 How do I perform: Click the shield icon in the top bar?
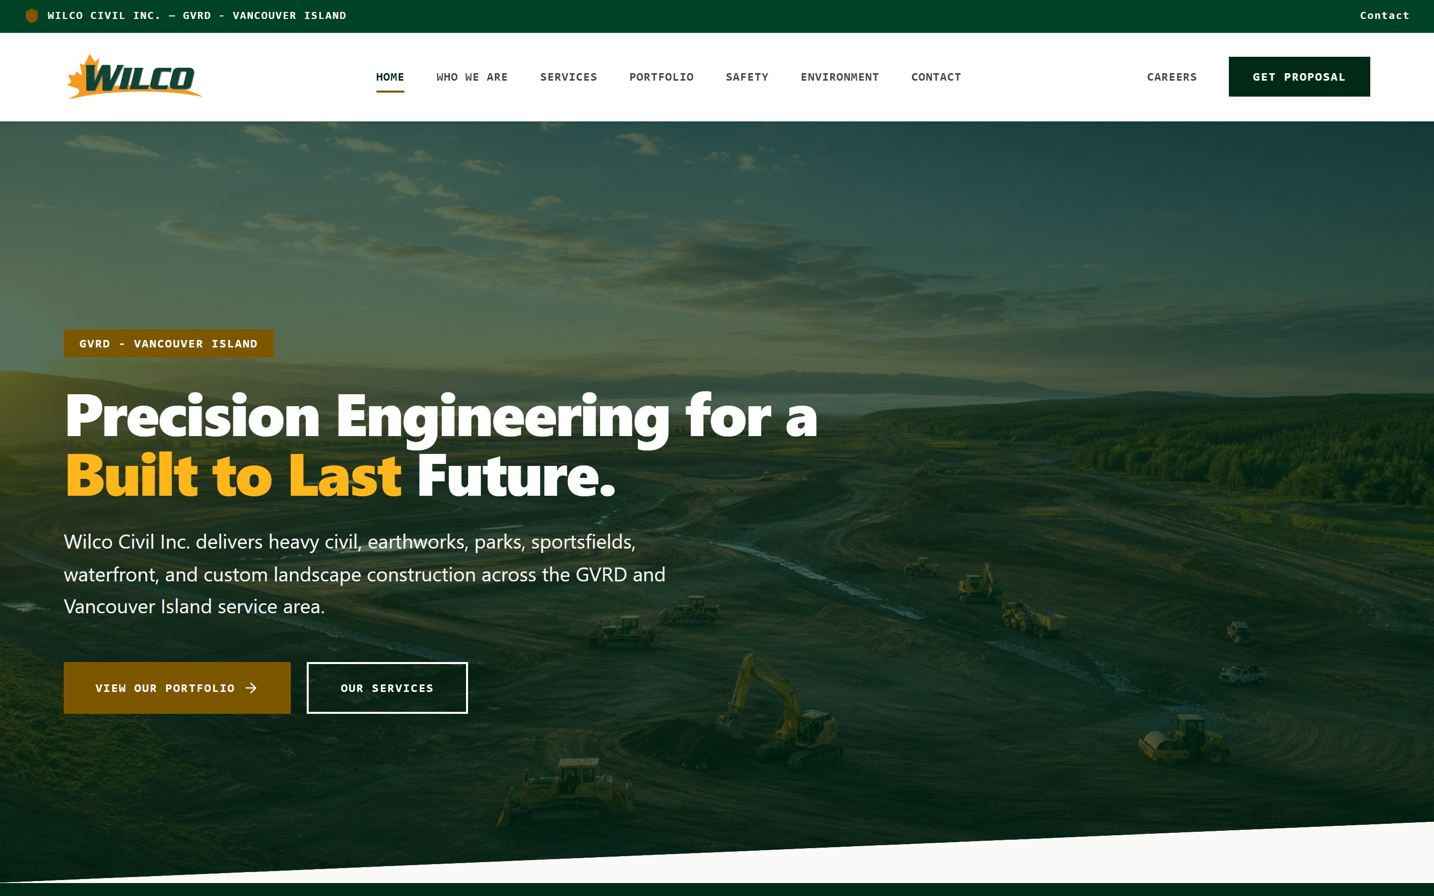(x=32, y=16)
